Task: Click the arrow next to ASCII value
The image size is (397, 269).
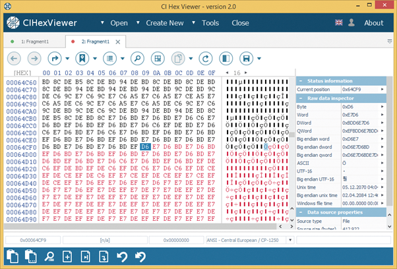Action: tap(382, 163)
